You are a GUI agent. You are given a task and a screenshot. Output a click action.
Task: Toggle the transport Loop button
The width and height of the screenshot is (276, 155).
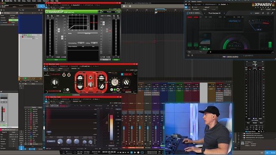(142, 152)
